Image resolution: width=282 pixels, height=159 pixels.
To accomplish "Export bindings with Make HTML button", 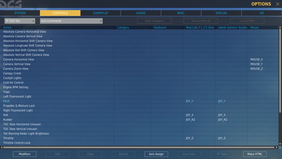I will (x=255, y=154).
